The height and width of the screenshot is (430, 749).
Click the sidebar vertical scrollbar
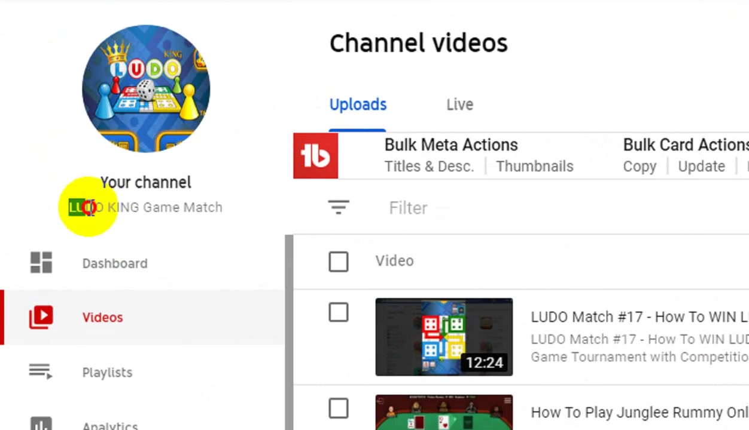point(289,332)
